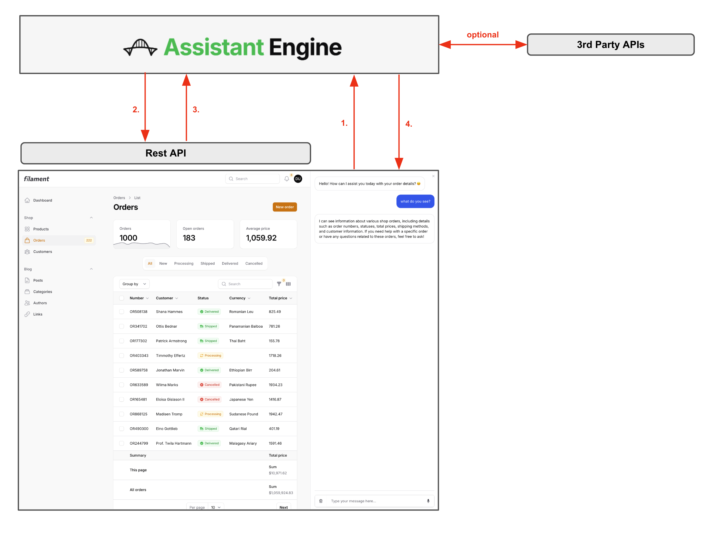Expand the Shop section collapse toggle
Viewport: 714px width, 540px height.
tap(91, 218)
